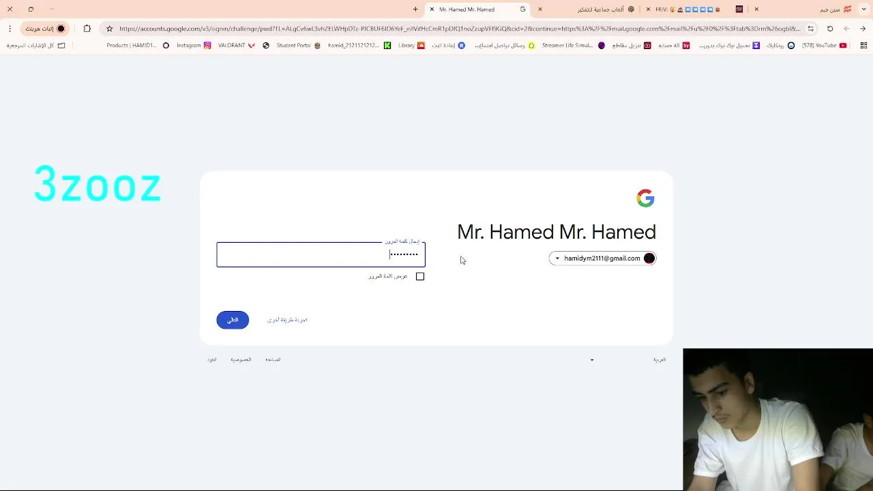
Task: Open the Privacy link in the footer
Action: coord(241,359)
